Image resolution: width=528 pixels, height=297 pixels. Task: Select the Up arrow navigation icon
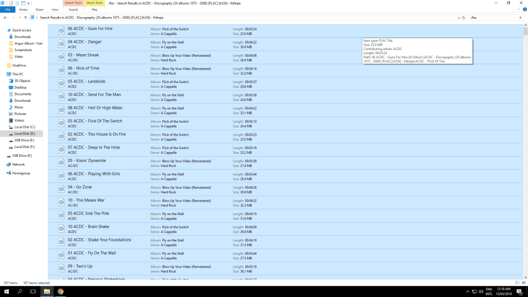coord(25,17)
